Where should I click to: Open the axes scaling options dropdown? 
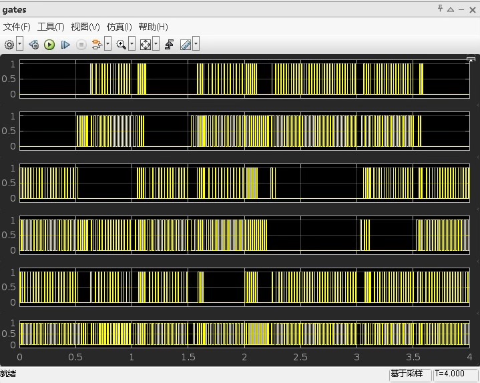point(156,44)
